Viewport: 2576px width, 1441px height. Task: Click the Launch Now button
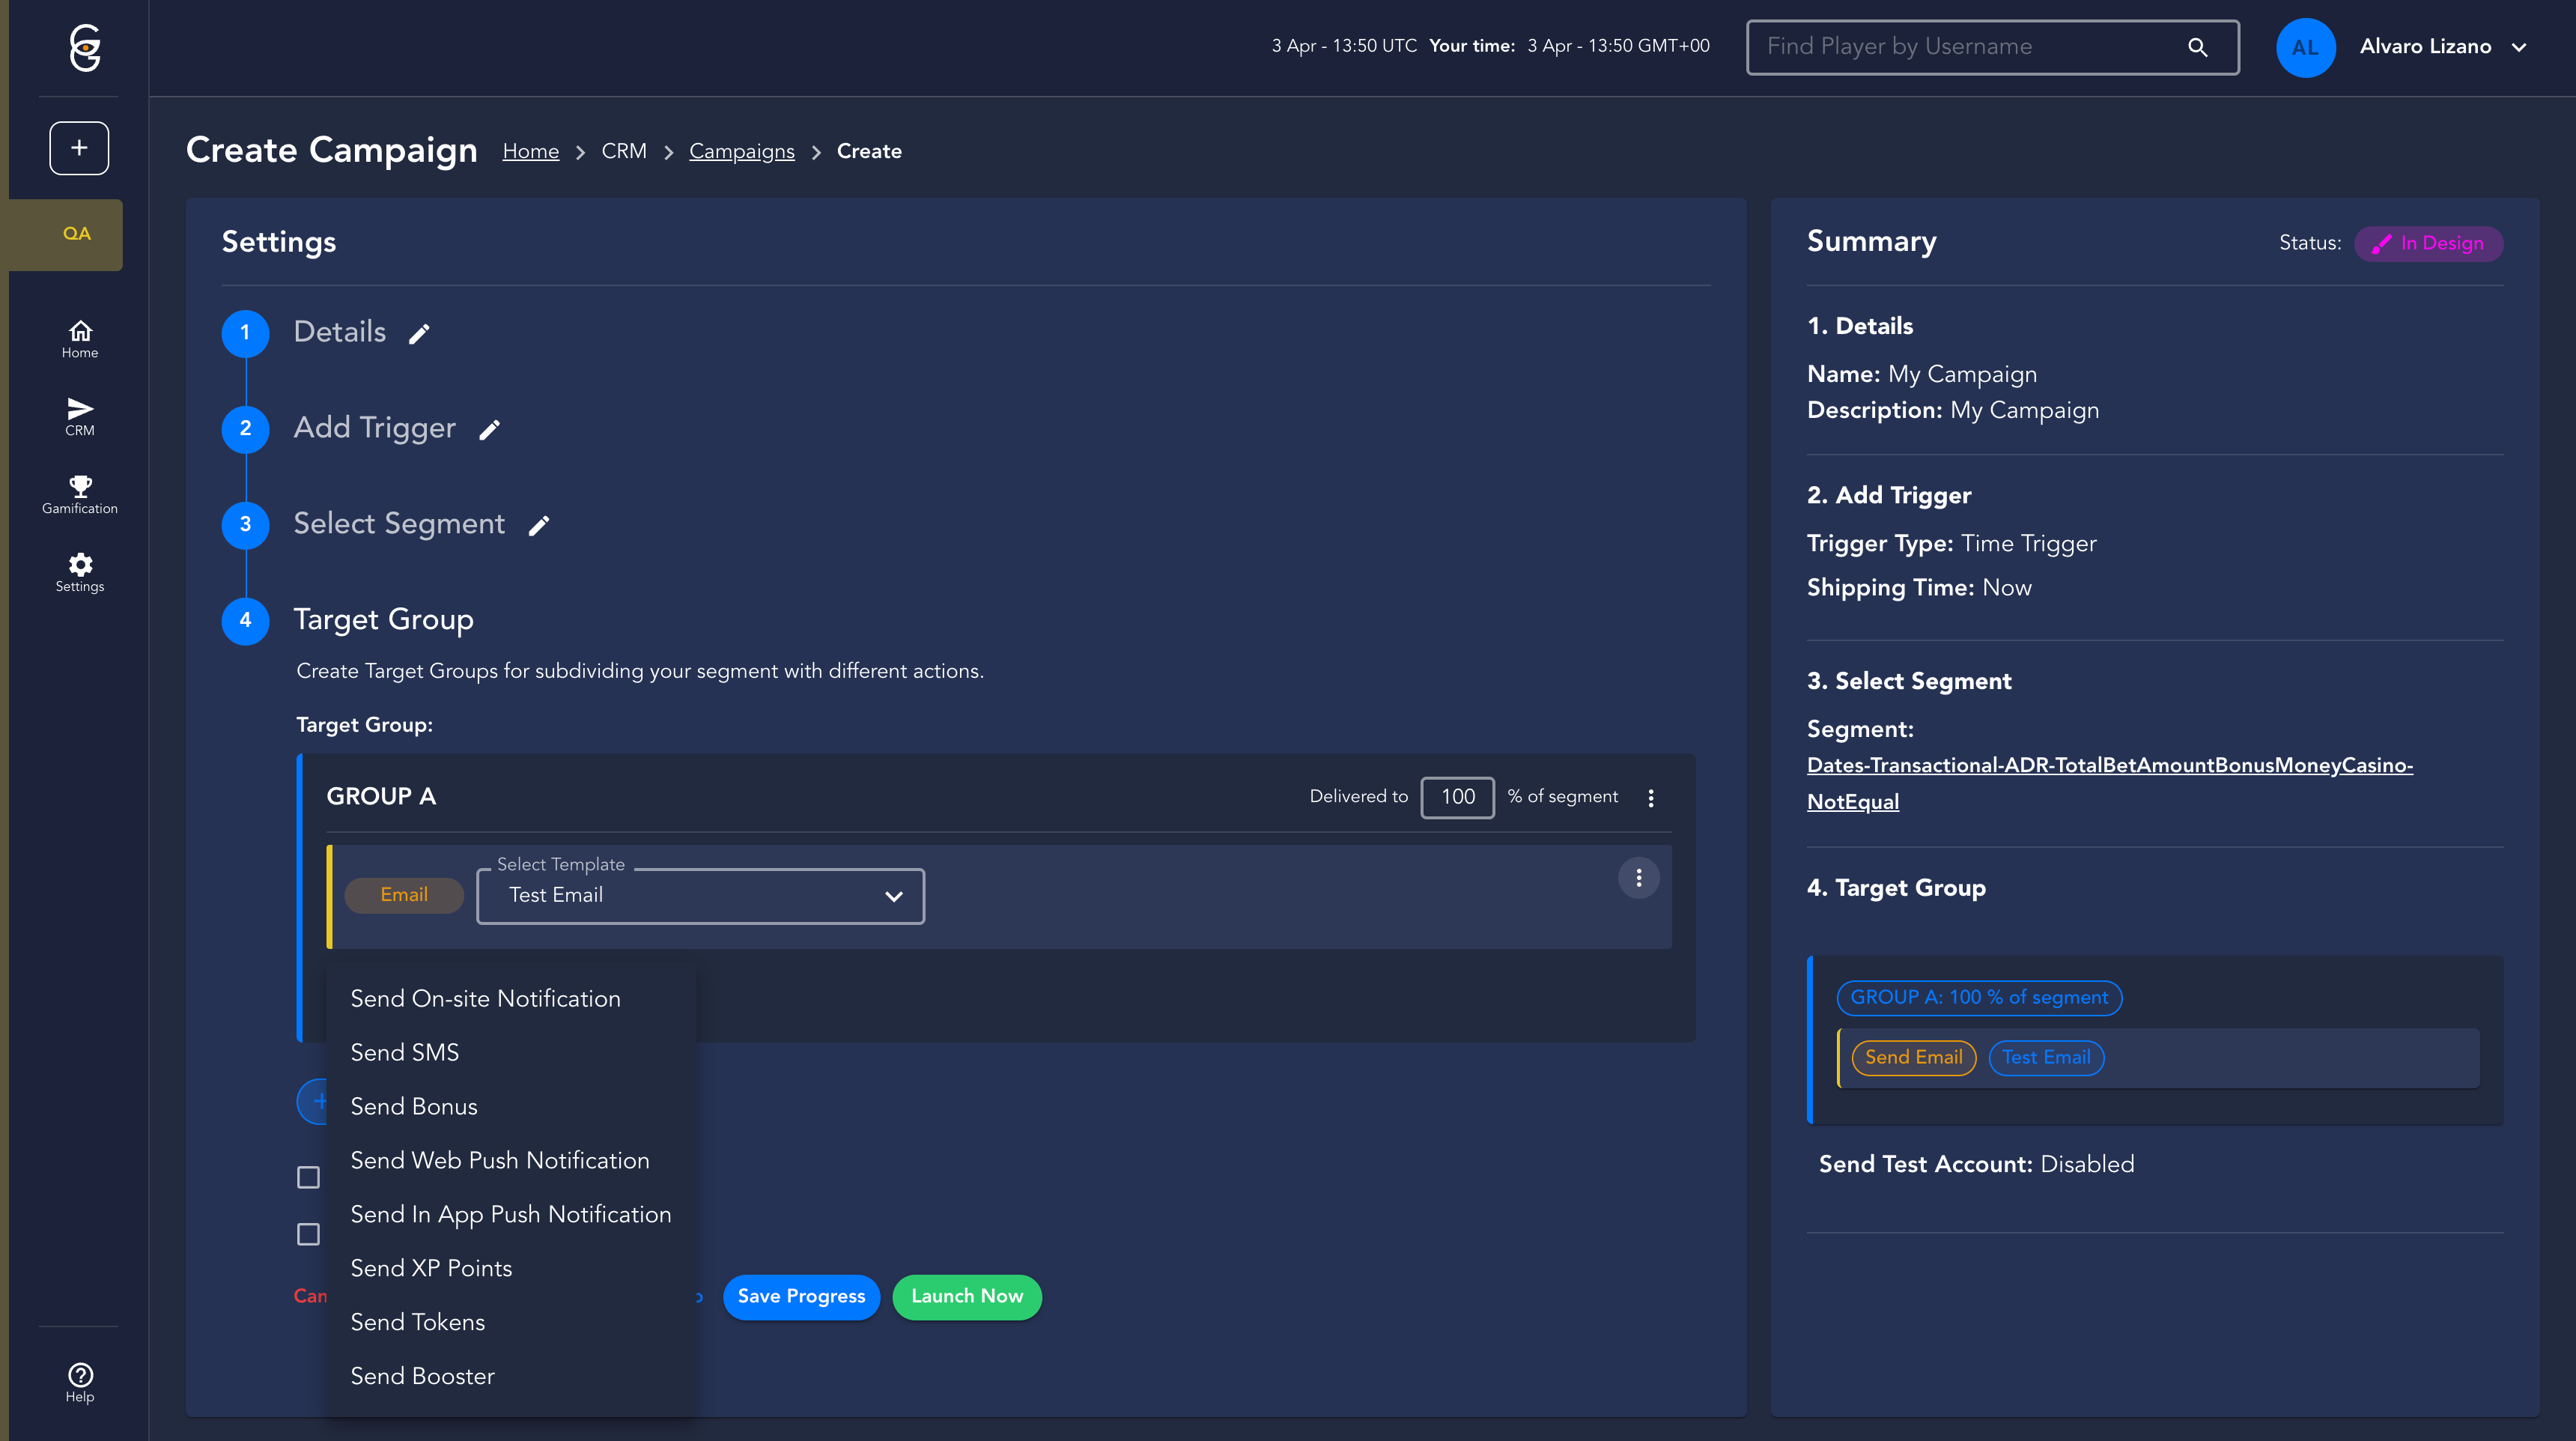[966, 1296]
